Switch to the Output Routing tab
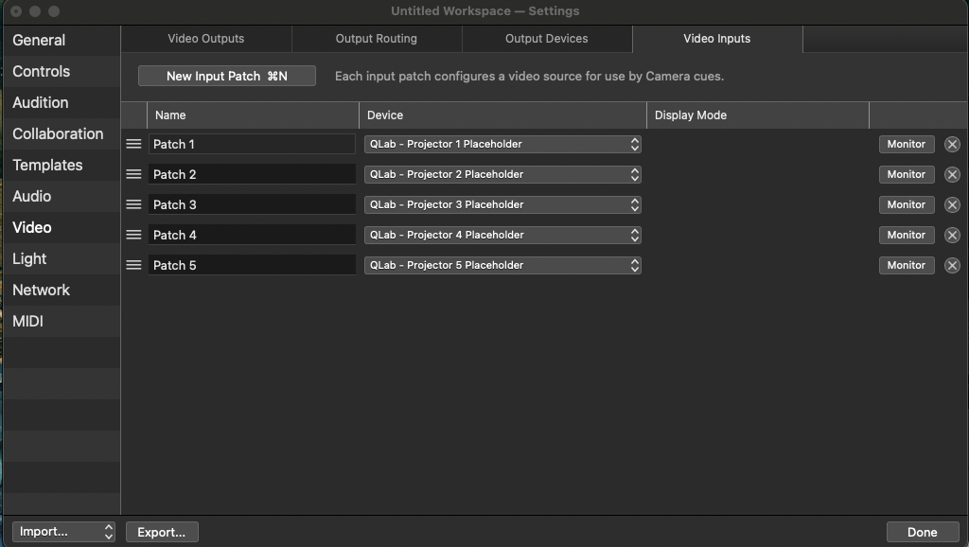Screen dimensions: 969x547 point(377,39)
